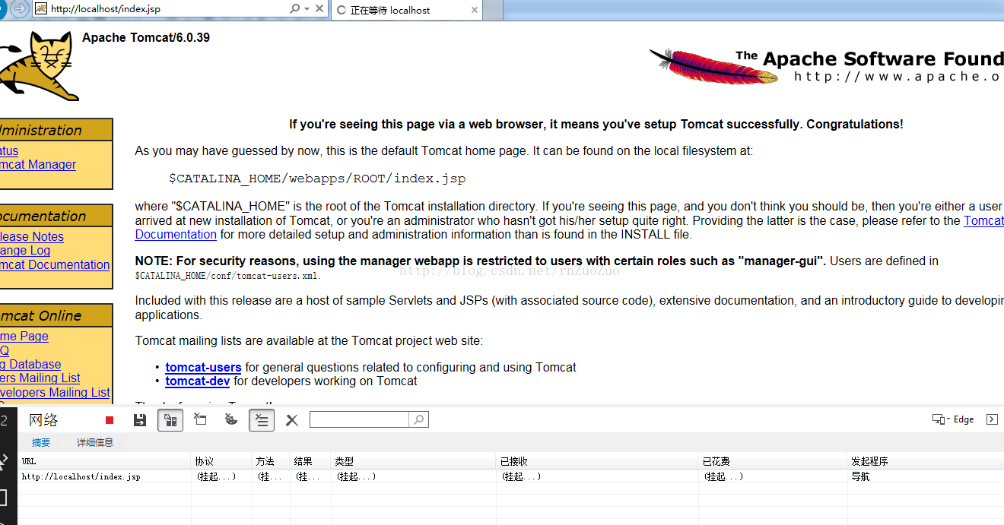Toggle clear entries on navigate button
Viewport: 1004px width, 525px height.
pos(262,420)
